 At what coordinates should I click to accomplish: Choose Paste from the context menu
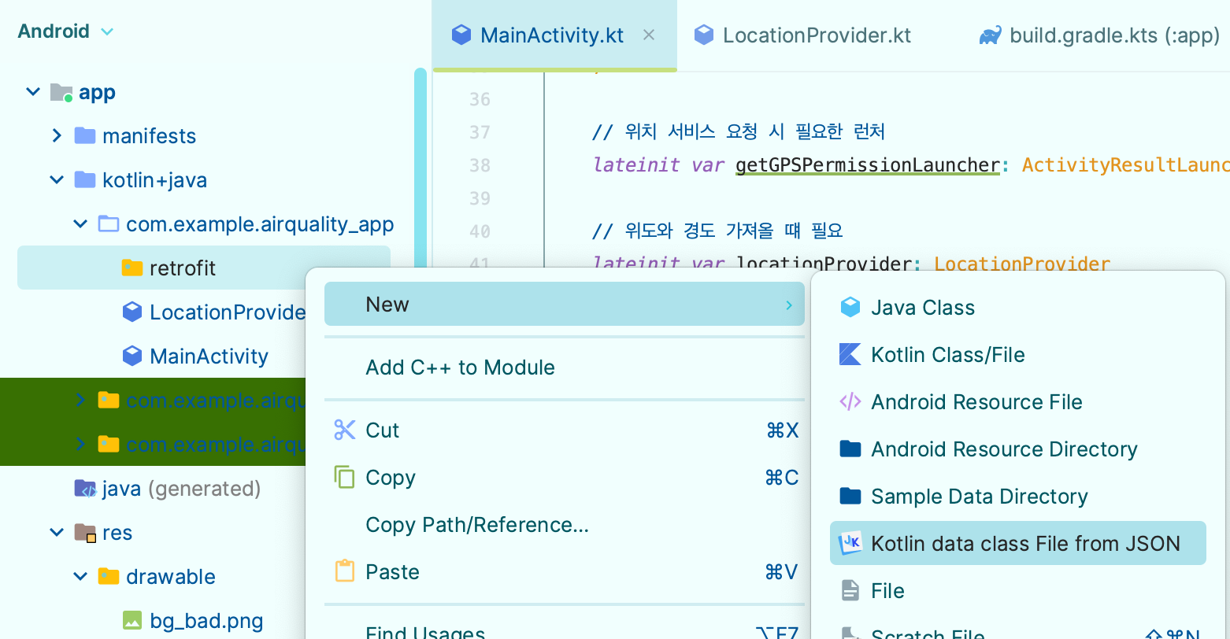click(x=565, y=572)
